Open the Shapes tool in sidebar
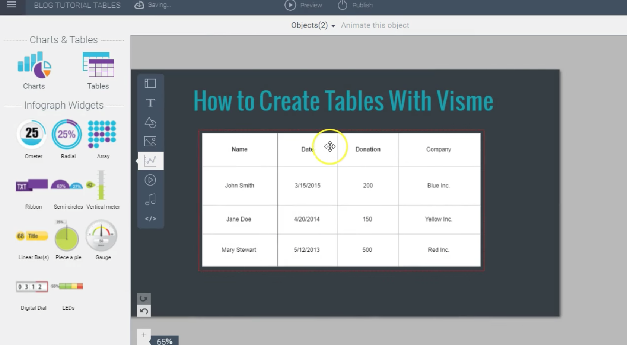 [x=150, y=122]
